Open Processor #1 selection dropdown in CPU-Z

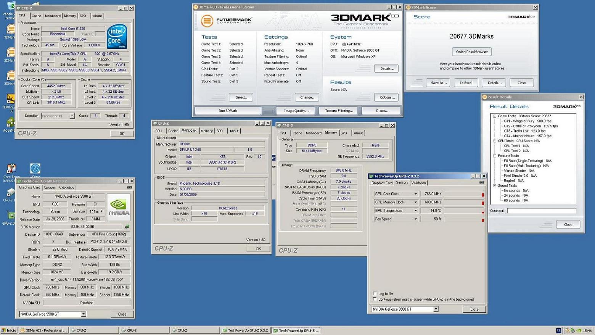(x=72, y=116)
